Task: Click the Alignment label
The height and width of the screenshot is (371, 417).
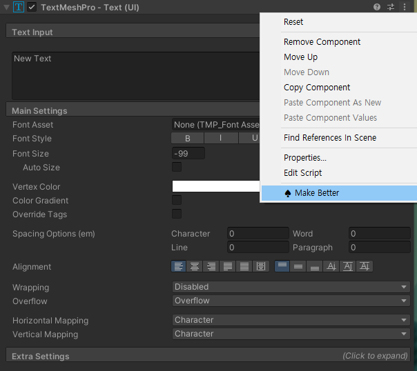Action: pyautogui.click(x=32, y=267)
